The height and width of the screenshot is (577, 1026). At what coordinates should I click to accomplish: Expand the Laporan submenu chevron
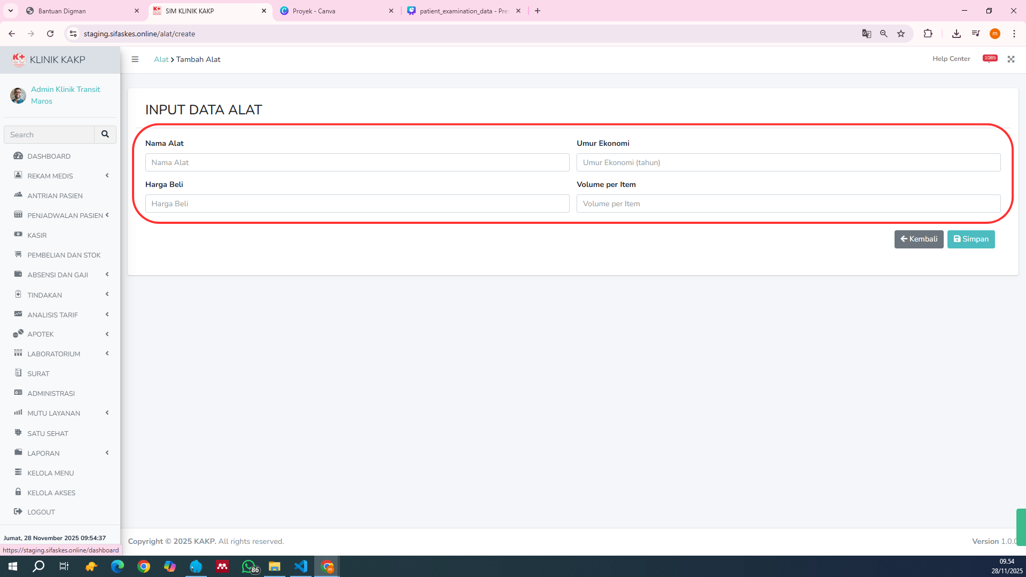107,453
